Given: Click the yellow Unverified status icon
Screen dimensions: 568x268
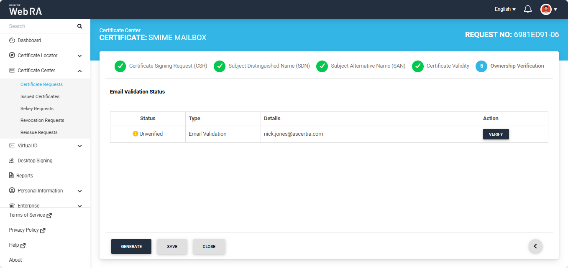Looking at the screenshot, I should (x=135, y=134).
